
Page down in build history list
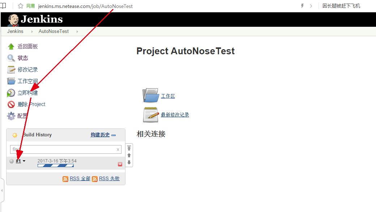pos(129,162)
